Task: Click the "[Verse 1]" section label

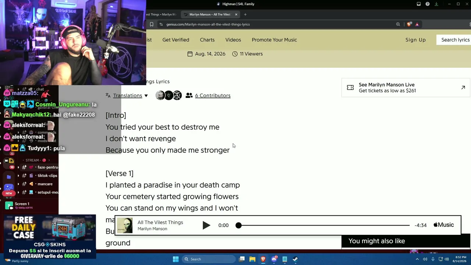Action: (x=120, y=173)
